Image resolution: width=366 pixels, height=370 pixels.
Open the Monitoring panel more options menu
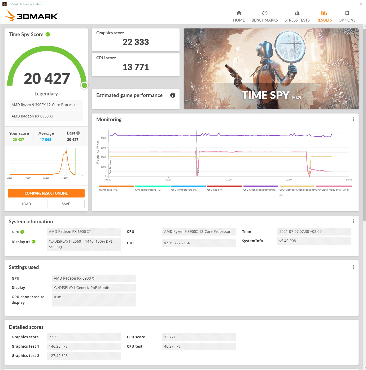pyautogui.click(x=353, y=119)
